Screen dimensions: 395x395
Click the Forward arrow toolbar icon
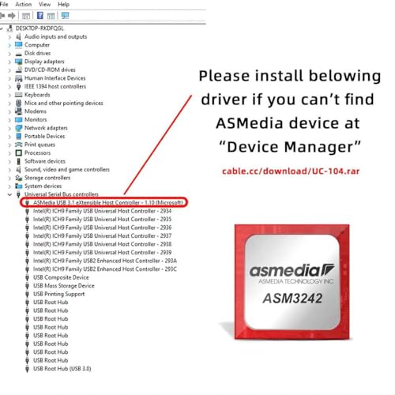pos(11,16)
